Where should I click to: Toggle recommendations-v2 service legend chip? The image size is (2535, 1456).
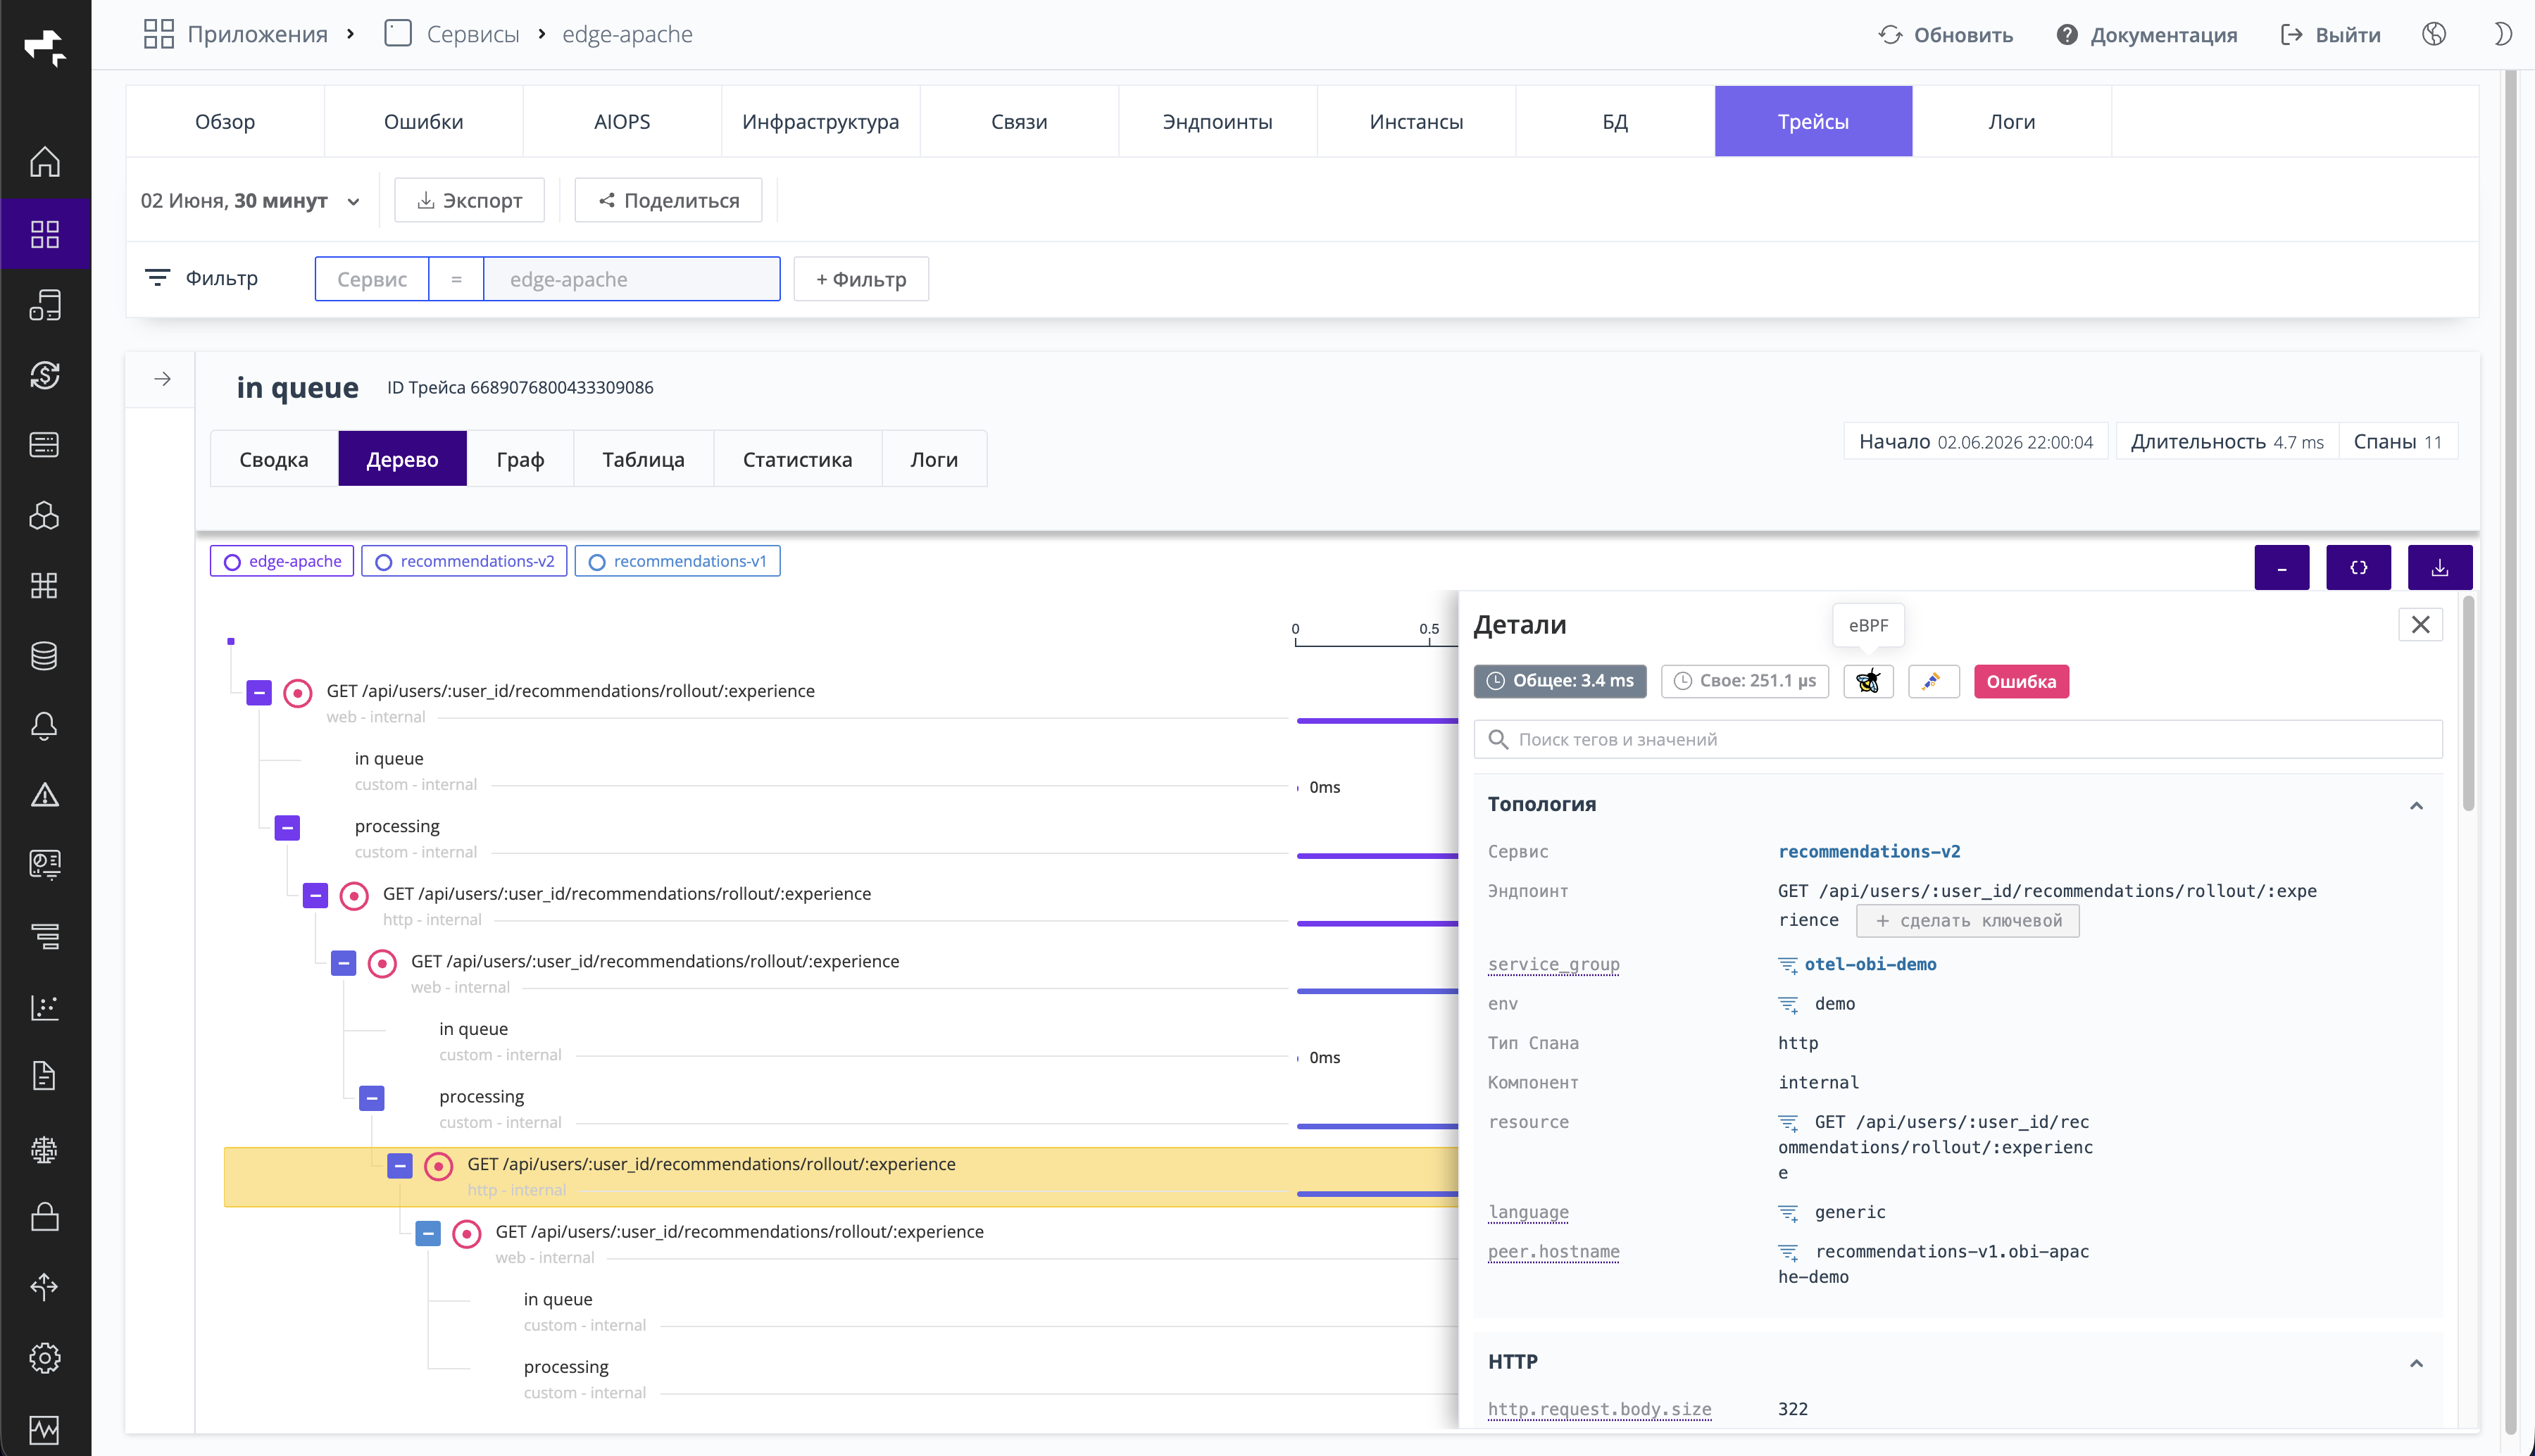point(464,561)
